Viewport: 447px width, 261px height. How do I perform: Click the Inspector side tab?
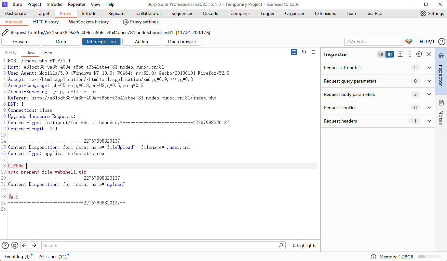pos(441,71)
